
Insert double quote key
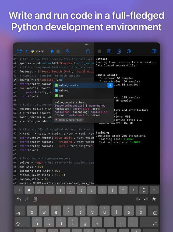(x=123, y=190)
